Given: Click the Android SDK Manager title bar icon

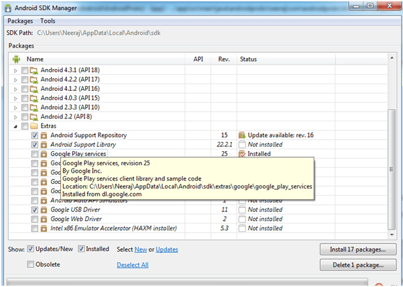Looking at the screenshot, I should (8, 8).
